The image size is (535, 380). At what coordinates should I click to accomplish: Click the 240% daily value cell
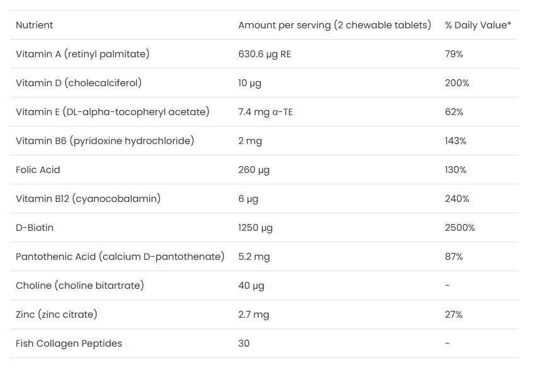coord(457,199)
